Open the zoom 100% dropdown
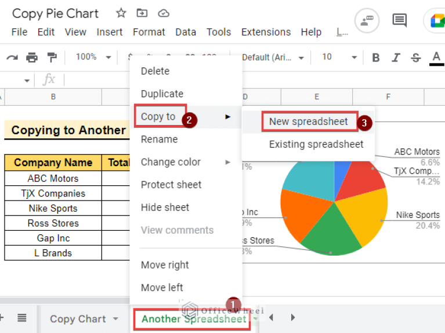Screen dimensions: 445x333 click(x=93, y=57)
